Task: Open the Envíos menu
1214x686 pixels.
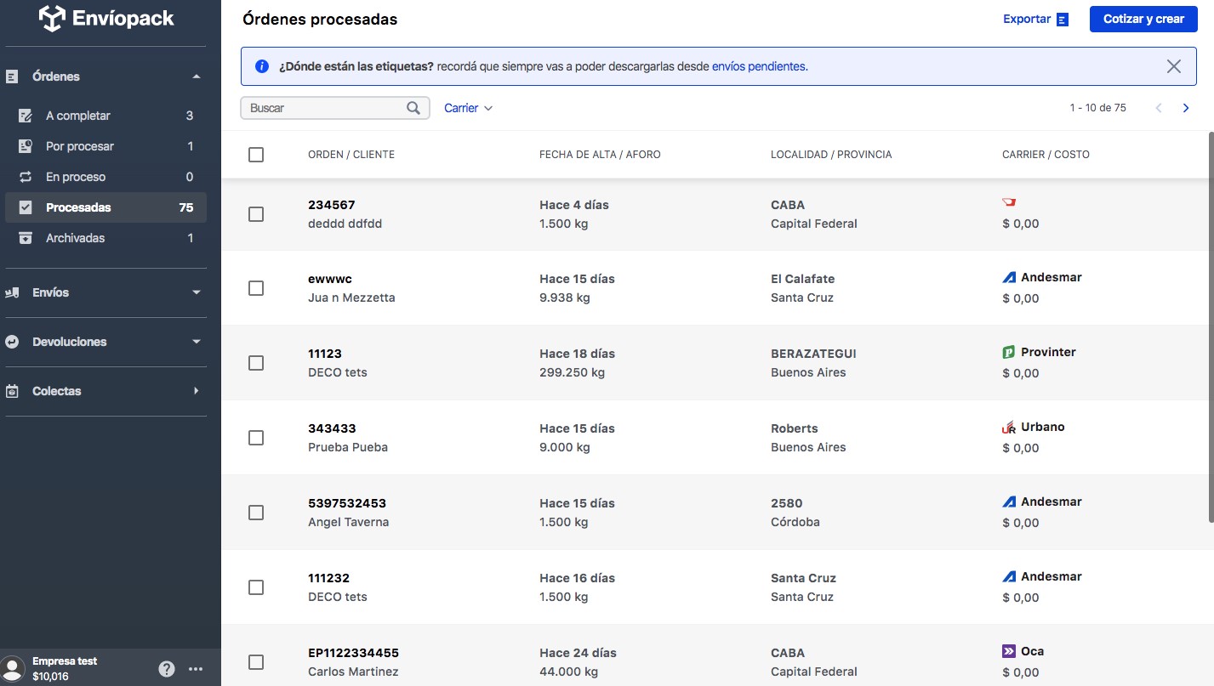Action: coord(105,292)
